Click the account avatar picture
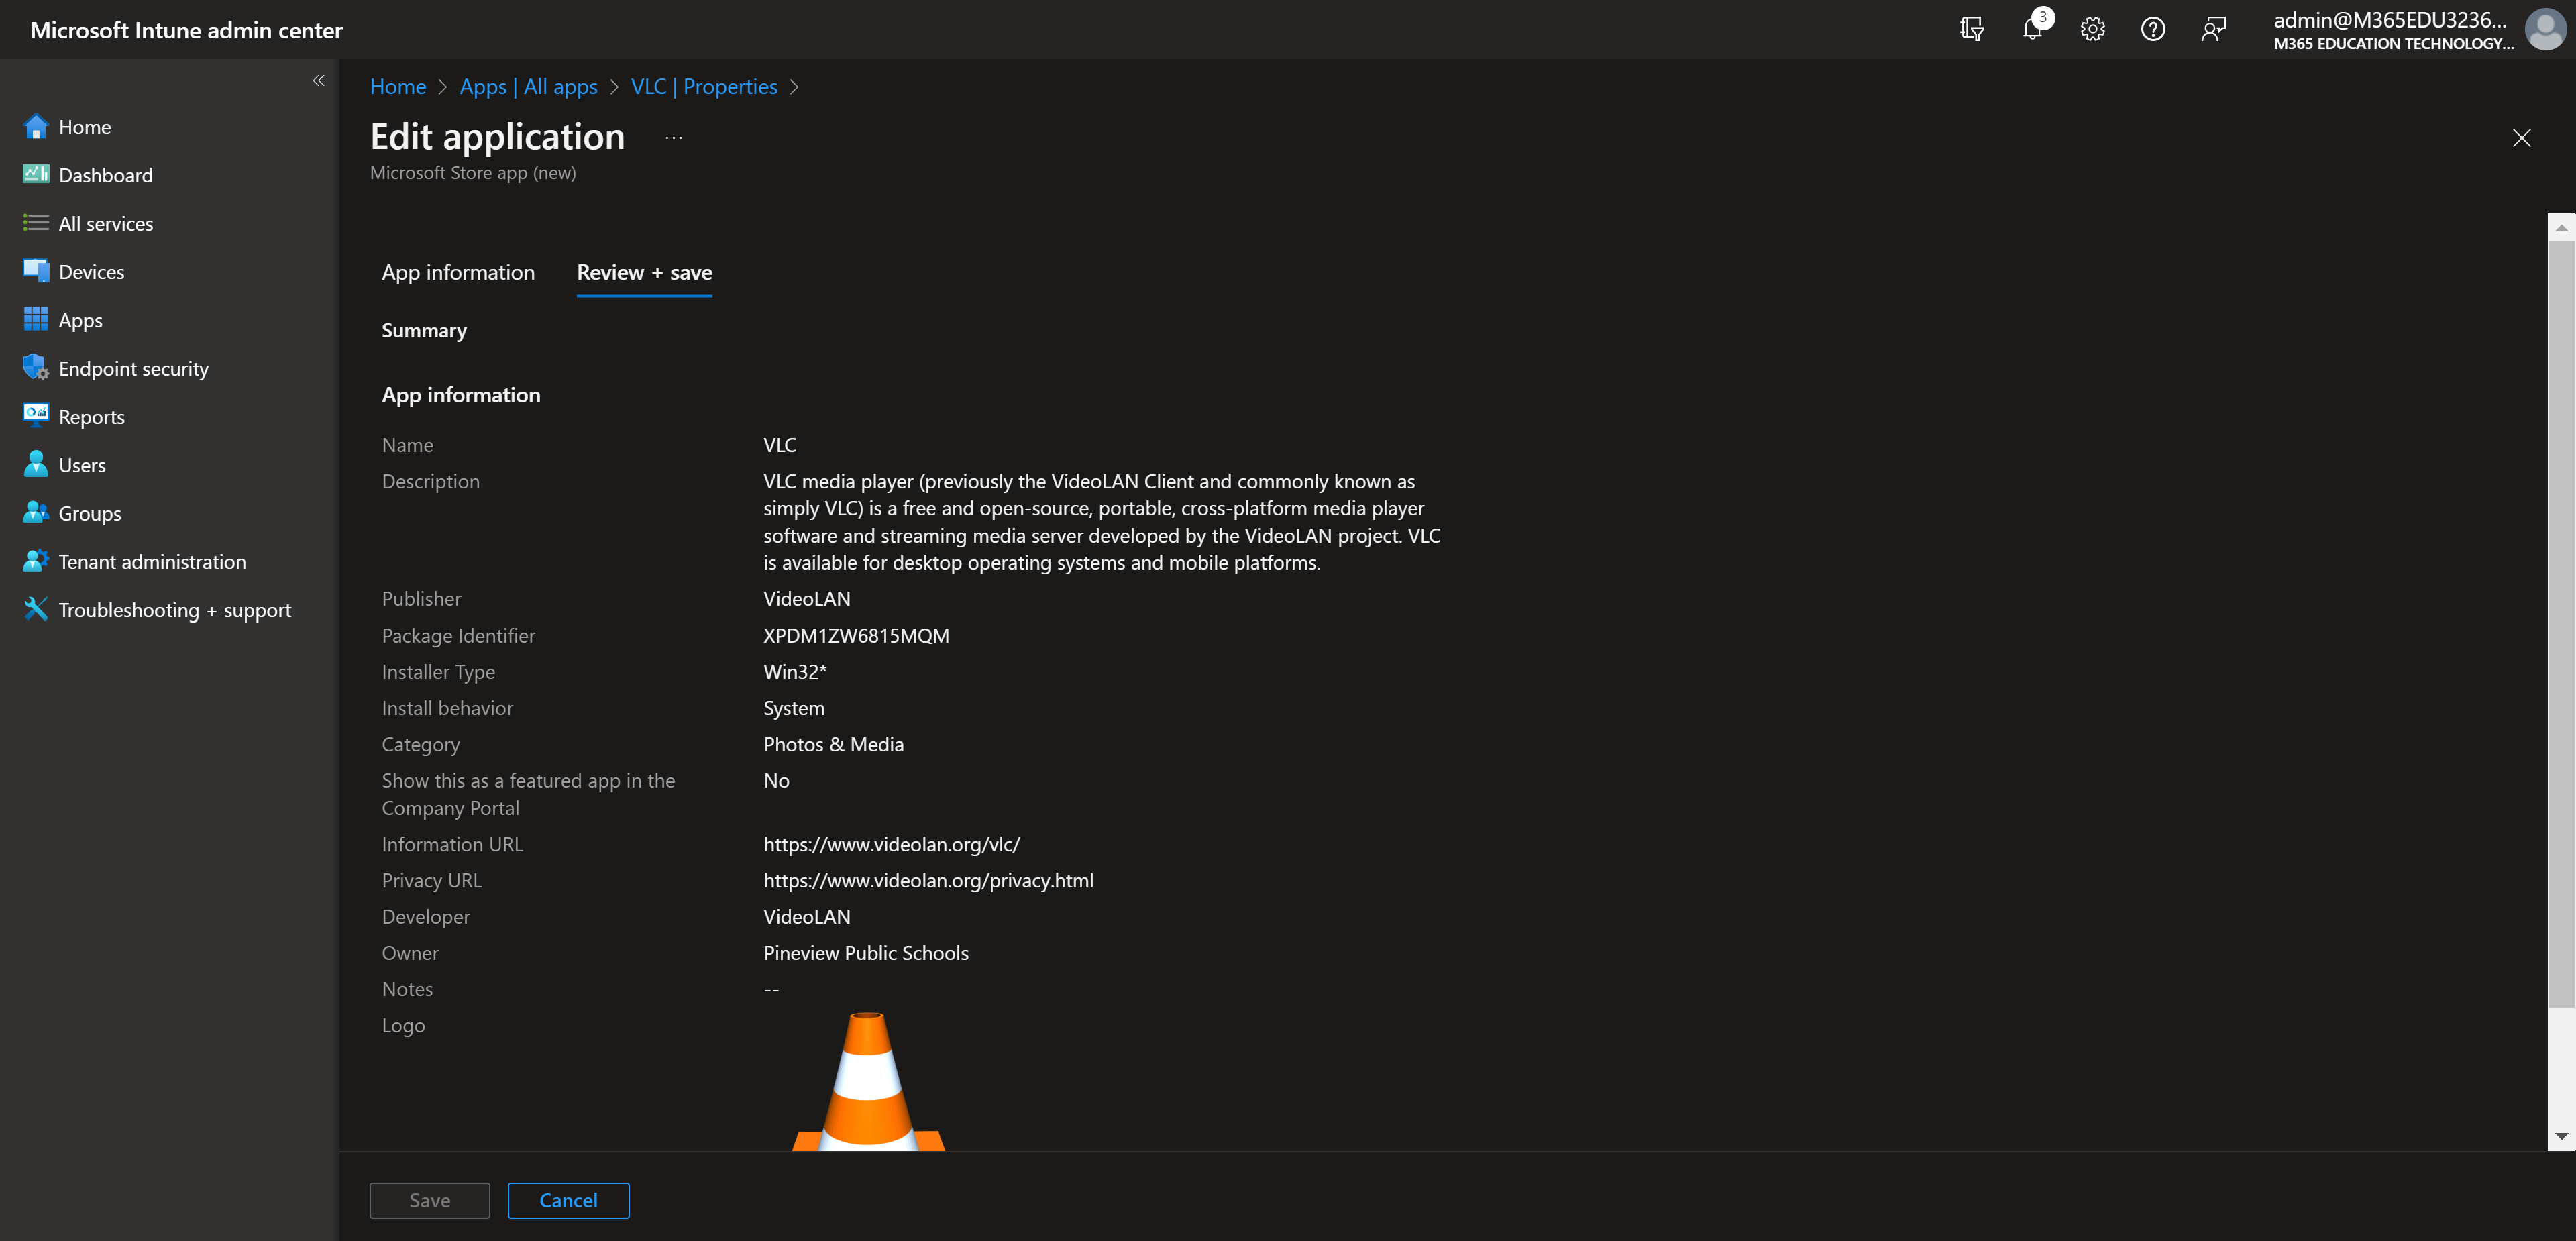 pos(2545,29)
